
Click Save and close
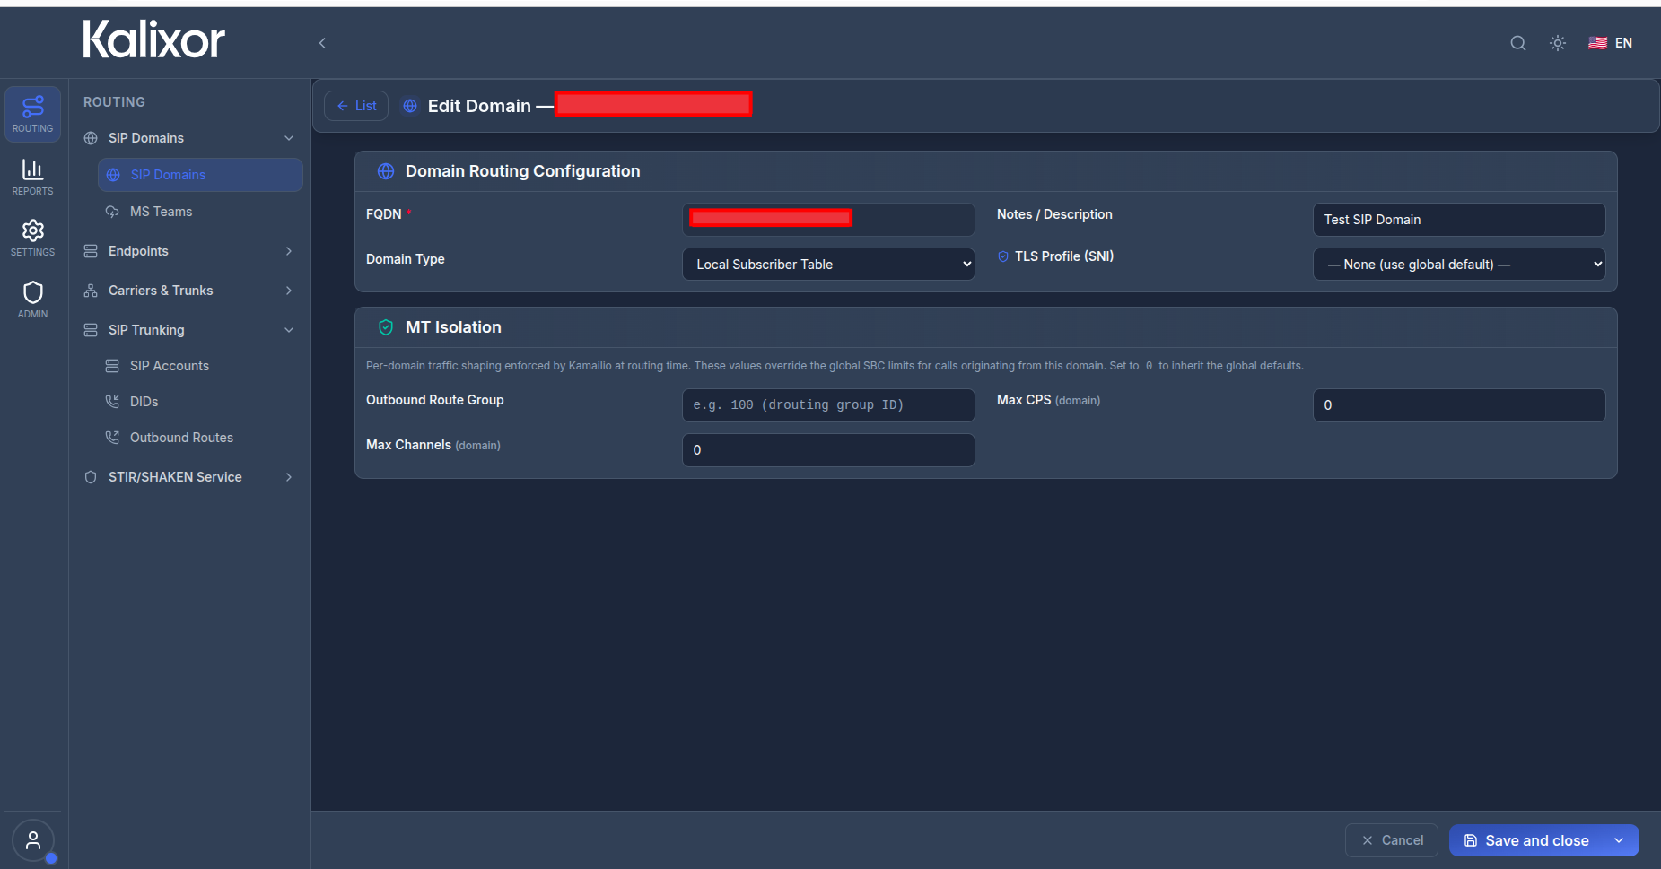[x=1526, y=840]
